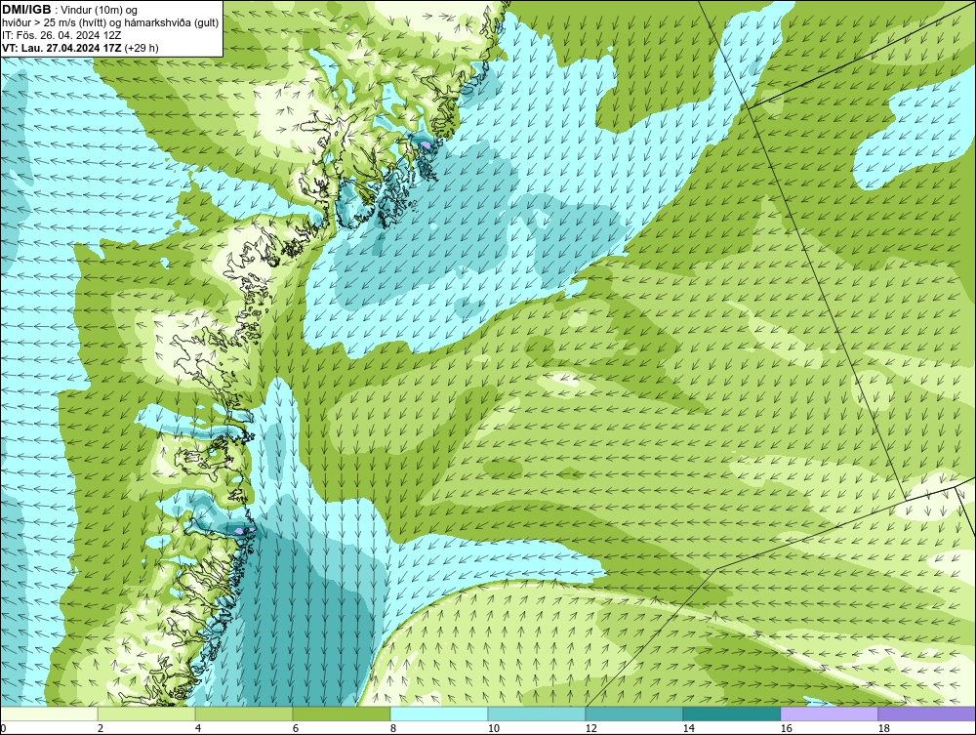976x735 pixels.
Task: Click the purple legend swatch above 18 m/s
Action: click(926, 714)
